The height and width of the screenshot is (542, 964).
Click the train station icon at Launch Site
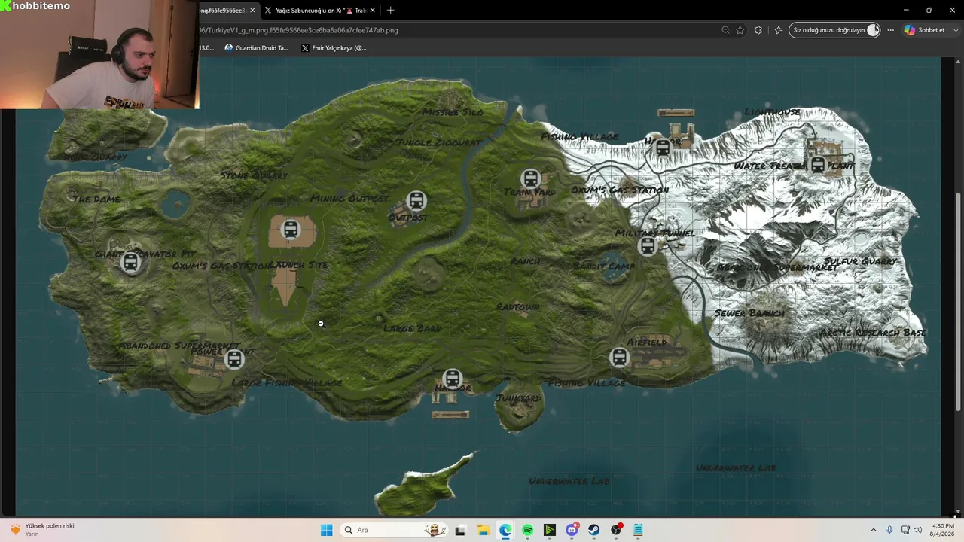[x=290, y=230]
